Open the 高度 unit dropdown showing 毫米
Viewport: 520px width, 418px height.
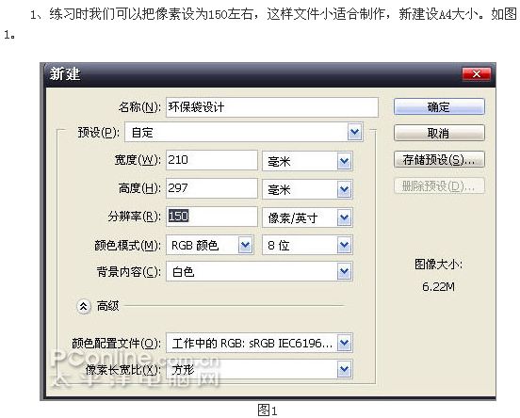point(307,189)
